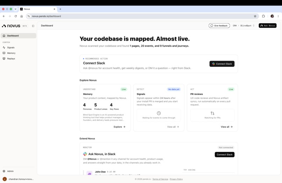Collapse the sidebar panel toggle
The width and height of the screenshot is (282, 183).
(x=33, y=26)
